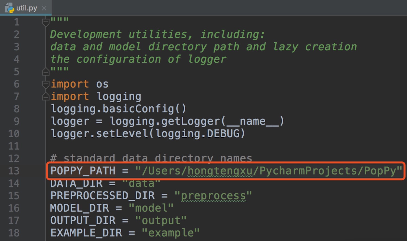
Task: Click the PREPROCESSED_DIR variable name
Action: [x=103, y=196]
